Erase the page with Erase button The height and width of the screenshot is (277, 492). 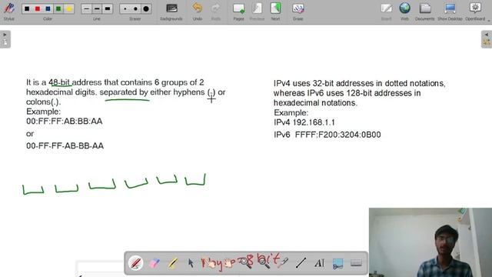click(x=298, y=12)
